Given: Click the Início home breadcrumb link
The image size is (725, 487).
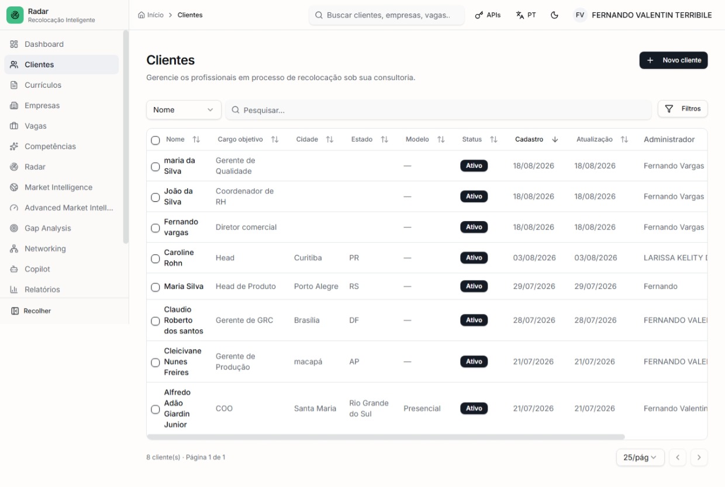Looking at the screenshot, I should point(150,15).
